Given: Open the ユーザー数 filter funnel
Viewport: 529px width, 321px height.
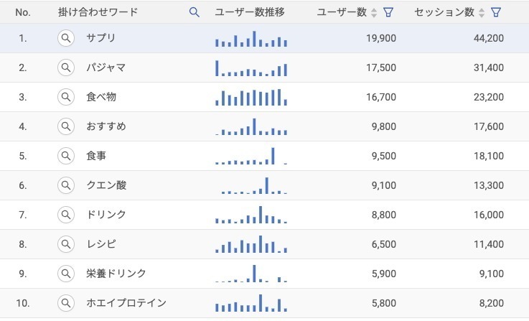Looking at the screenshot, I should (x=388, y=12).
